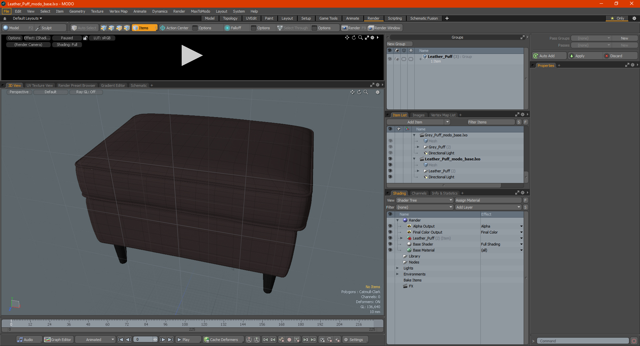Maximize the Groups panel

click(522, 37)
